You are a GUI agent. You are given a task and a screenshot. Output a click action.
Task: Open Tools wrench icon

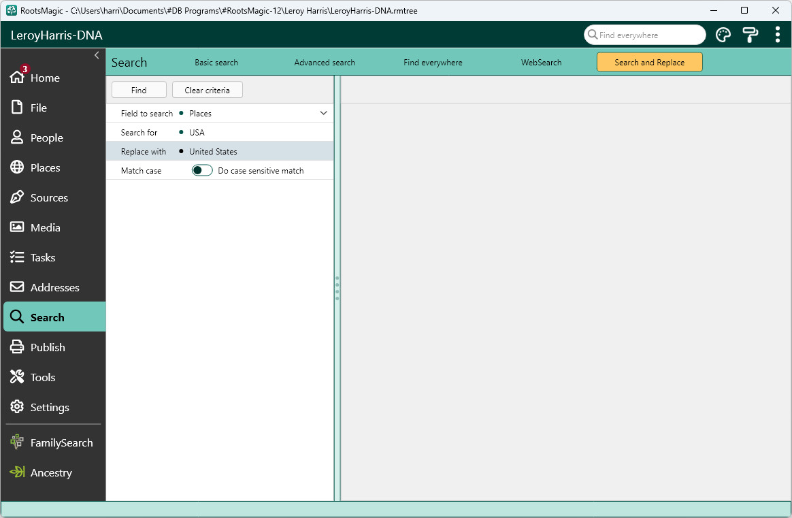pos(17,376)
